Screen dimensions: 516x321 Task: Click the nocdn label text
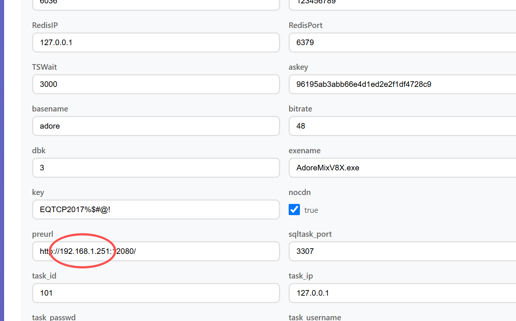pyautogui.click(x=300, y=192)
